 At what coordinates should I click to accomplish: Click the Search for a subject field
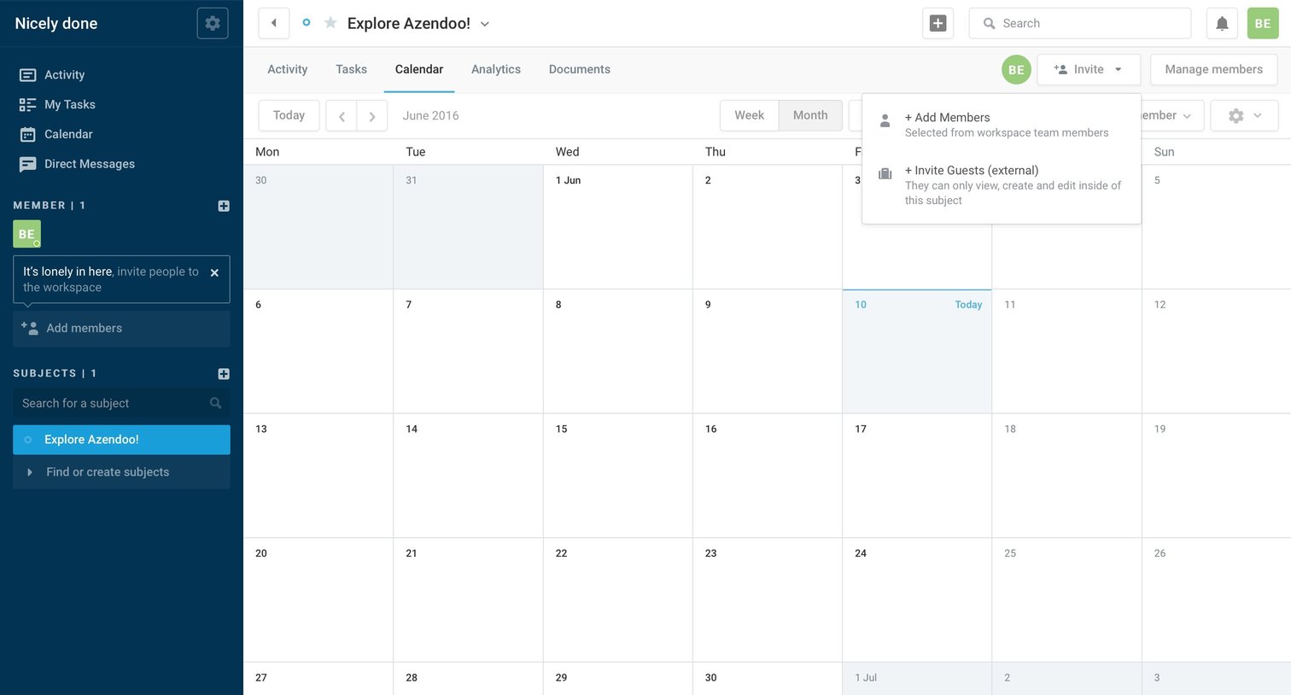121,403
